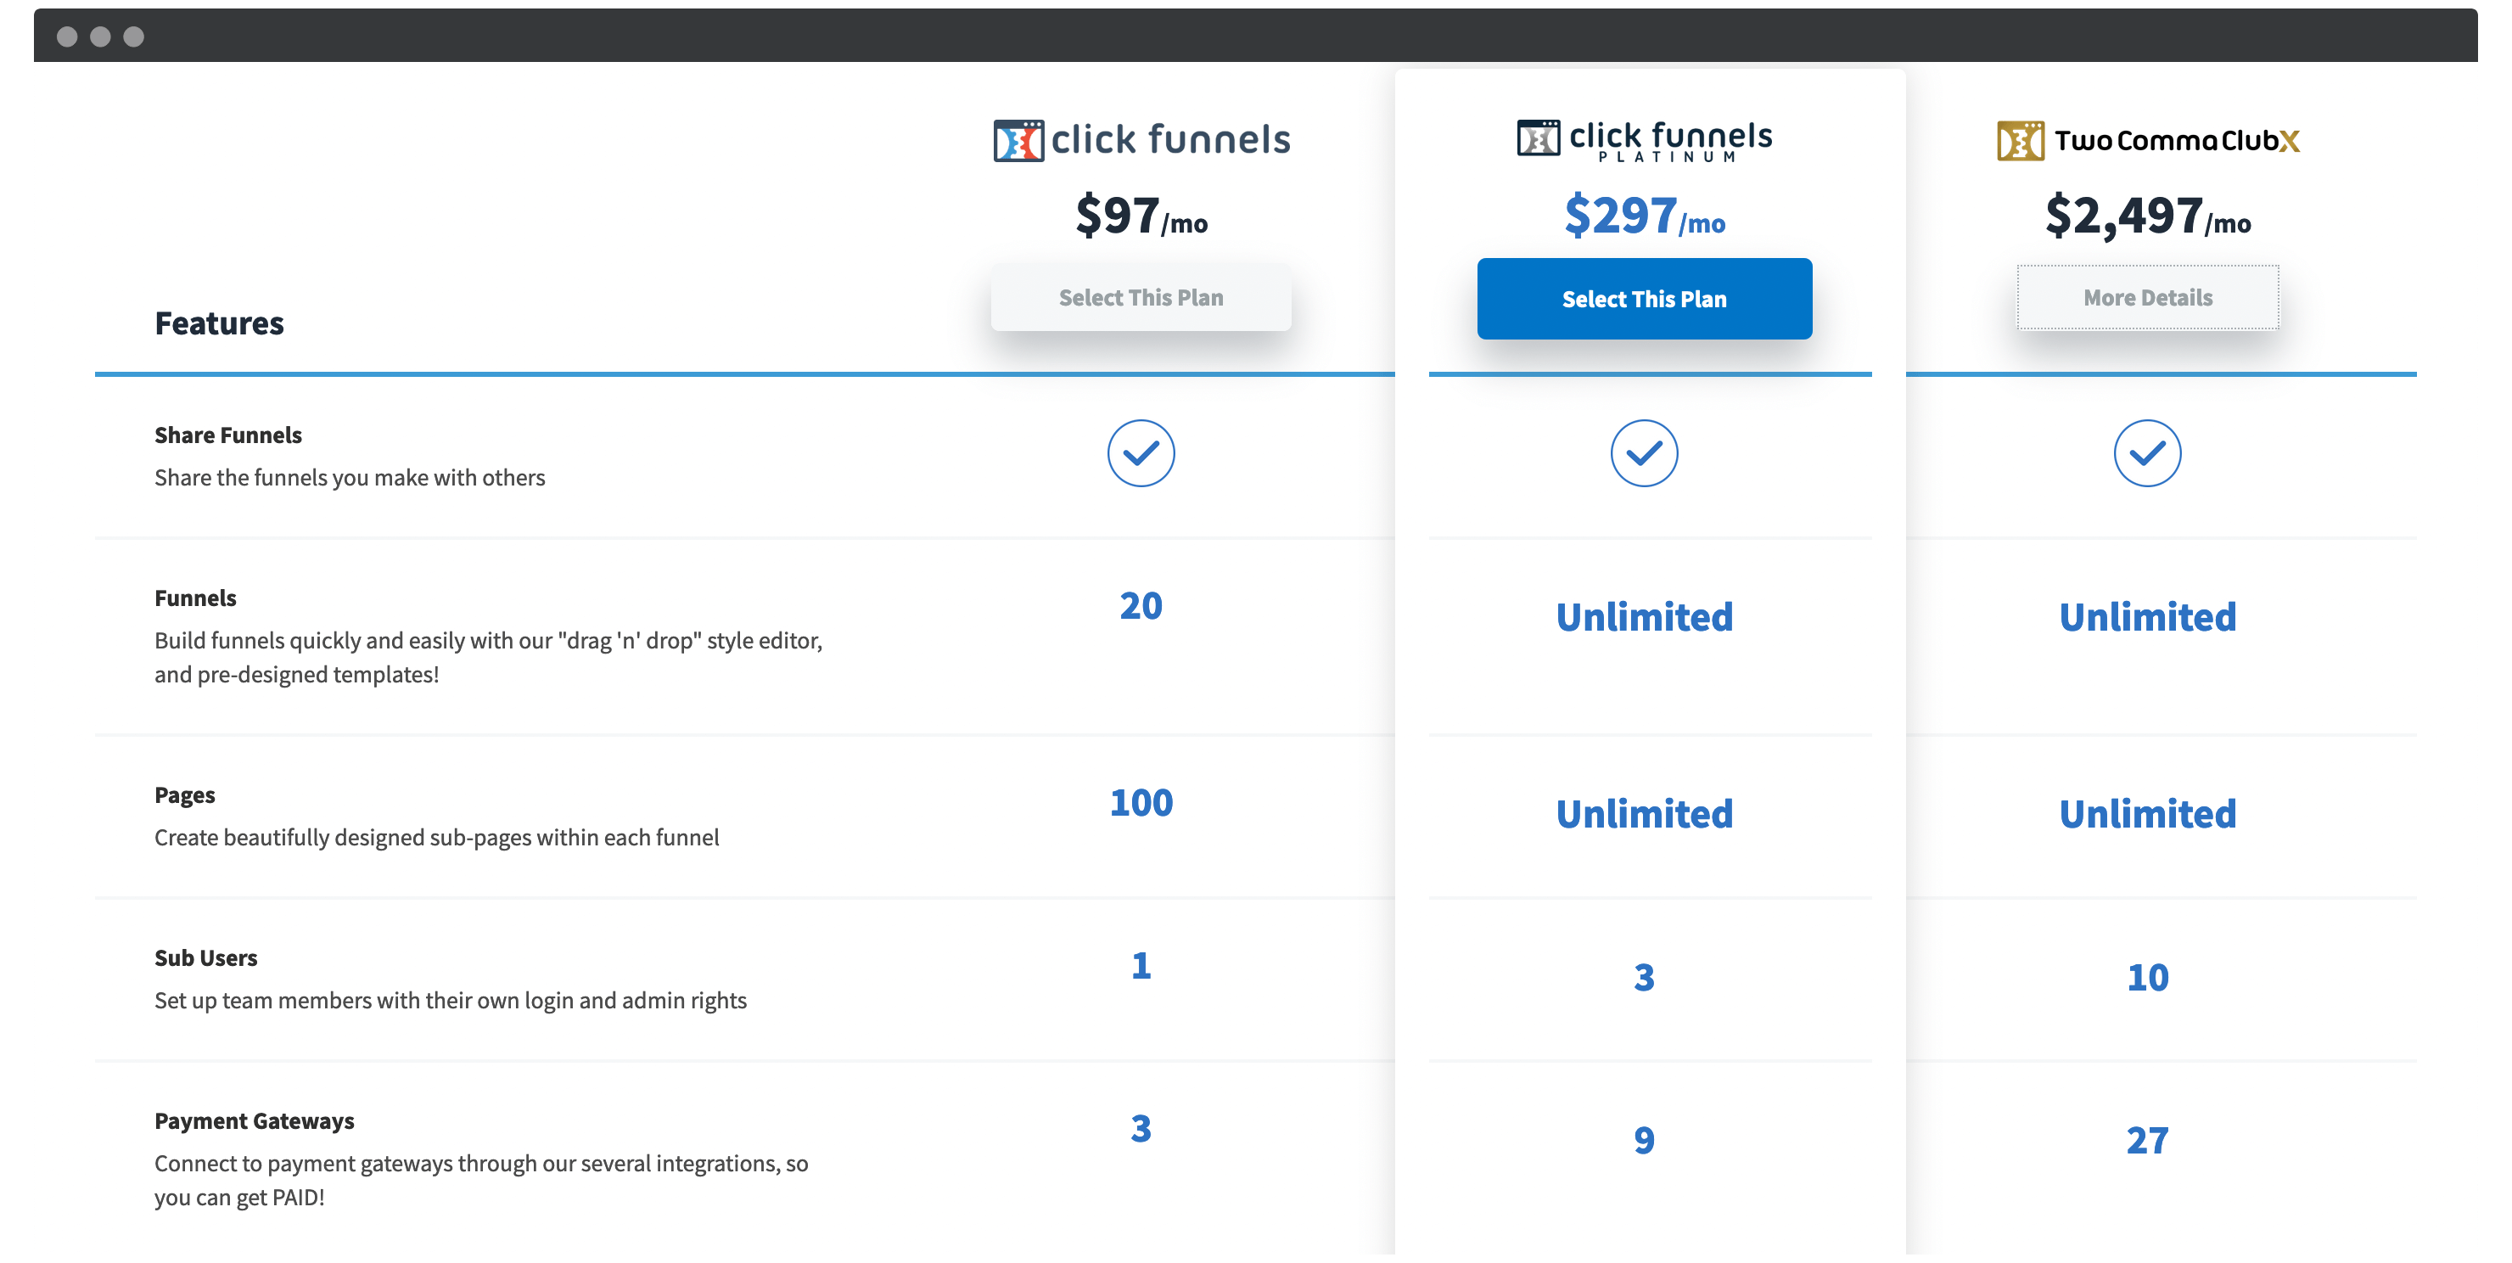Toggle the Share Funnels checkmark for Platinum
This screenshot has height=1263, width=2512.
[1644, 452]
